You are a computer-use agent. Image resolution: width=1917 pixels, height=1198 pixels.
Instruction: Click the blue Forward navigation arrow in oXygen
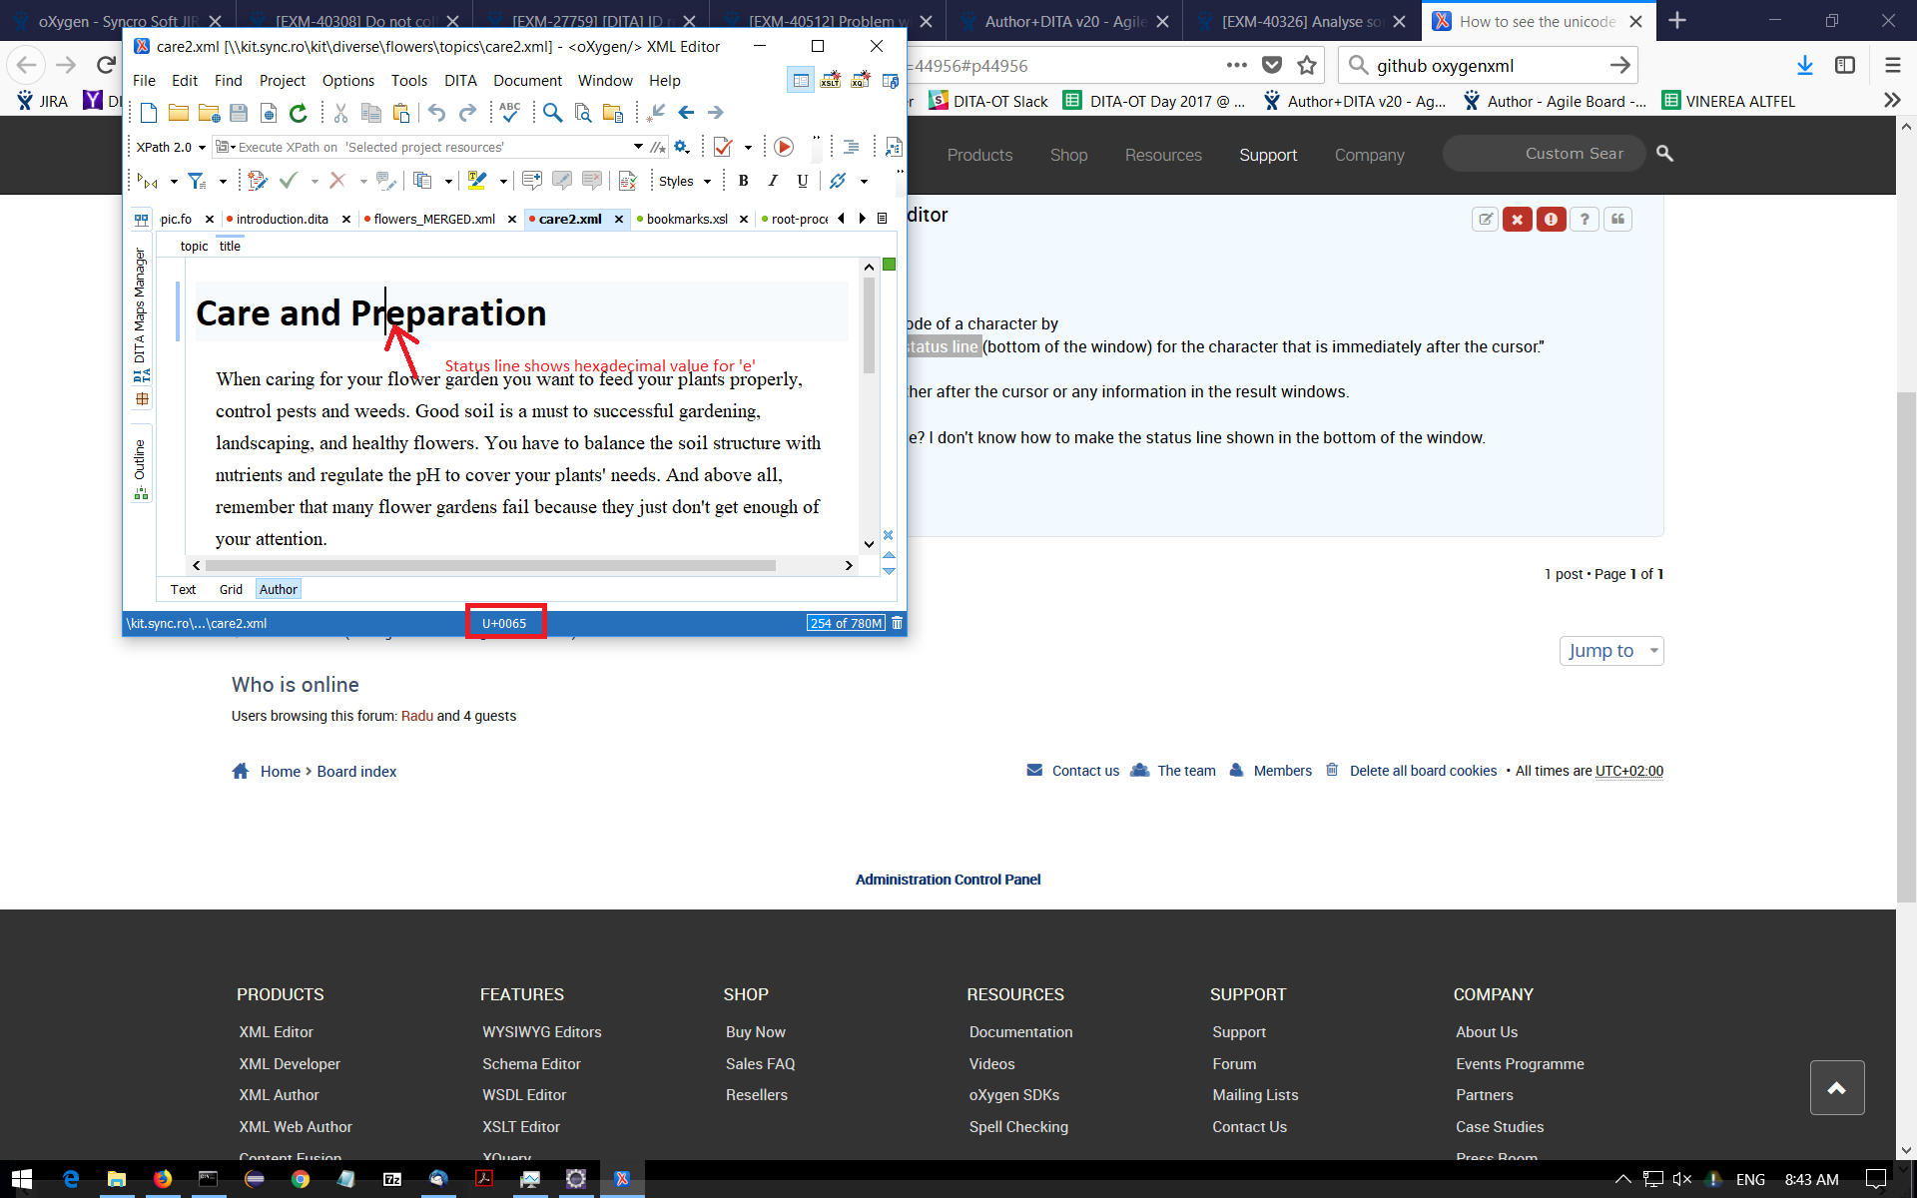(716, 113)
